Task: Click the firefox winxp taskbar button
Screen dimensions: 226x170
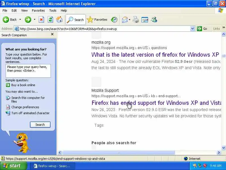Action: [53, 166]
